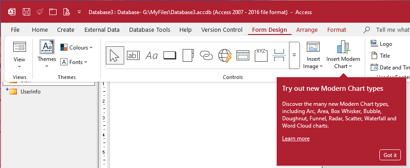
Task: Click the vertical ruler of form design
Action: [104, 125]
